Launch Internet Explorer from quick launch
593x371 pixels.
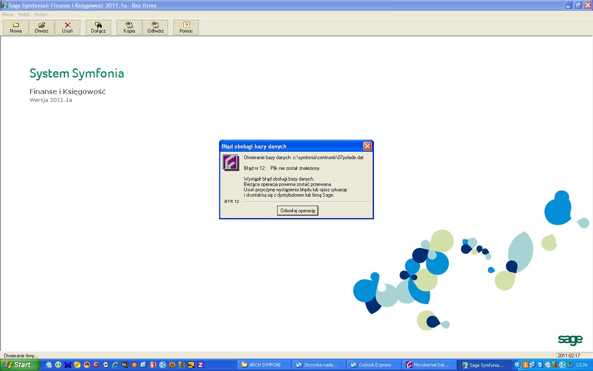pos(115,365)
